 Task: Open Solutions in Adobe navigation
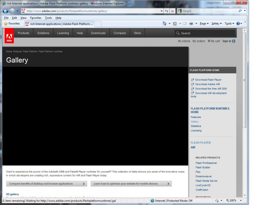pyautogui.click(x=43, y=33)
